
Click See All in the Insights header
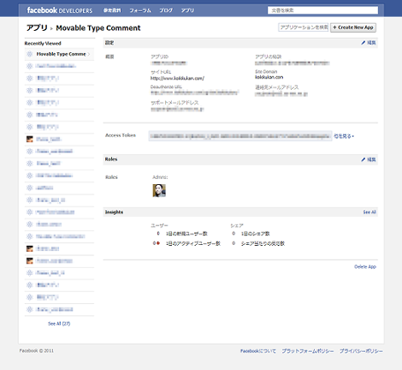tap(369, 212)
